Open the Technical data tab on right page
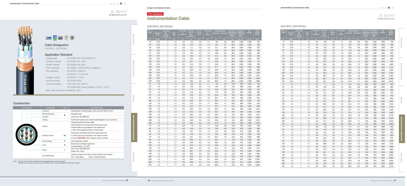407x186 pixels. (402, 157)
